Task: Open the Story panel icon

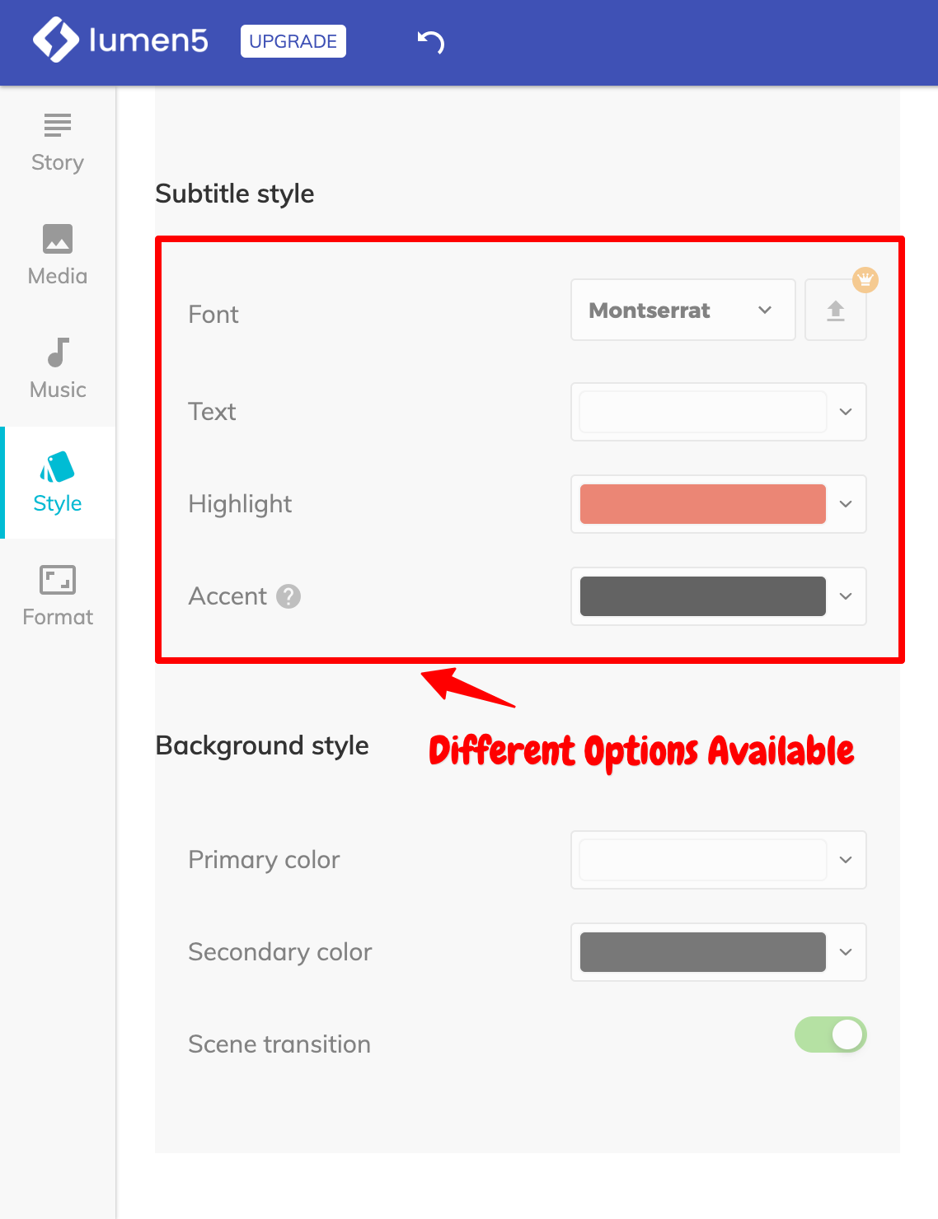Action: coord(58,125)
